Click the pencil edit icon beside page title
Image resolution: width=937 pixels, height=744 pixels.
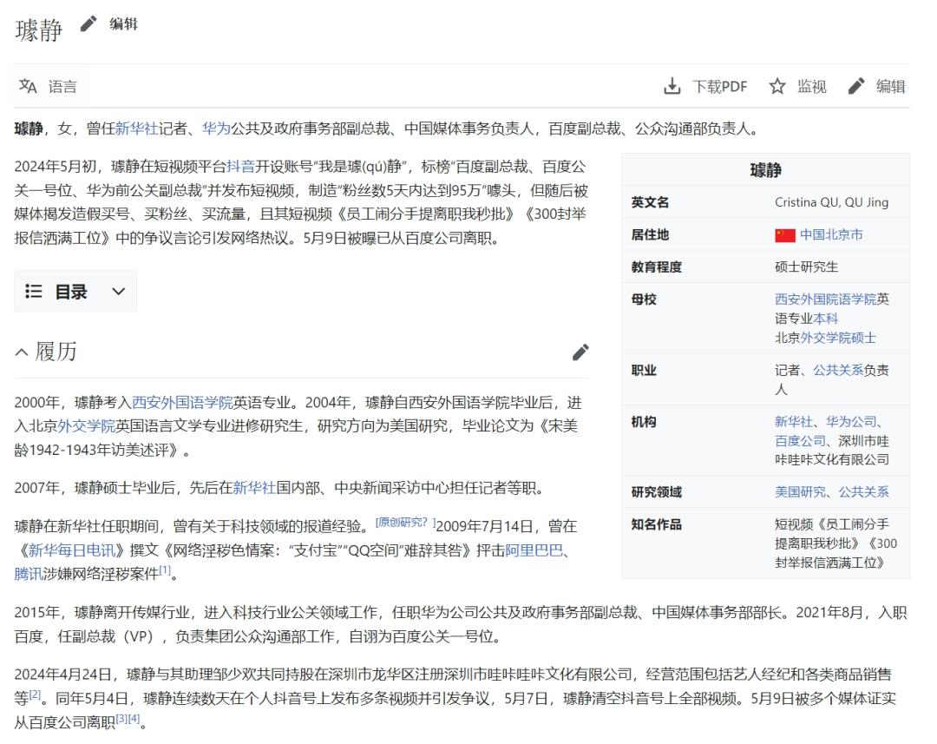click(x=88, y=25)
